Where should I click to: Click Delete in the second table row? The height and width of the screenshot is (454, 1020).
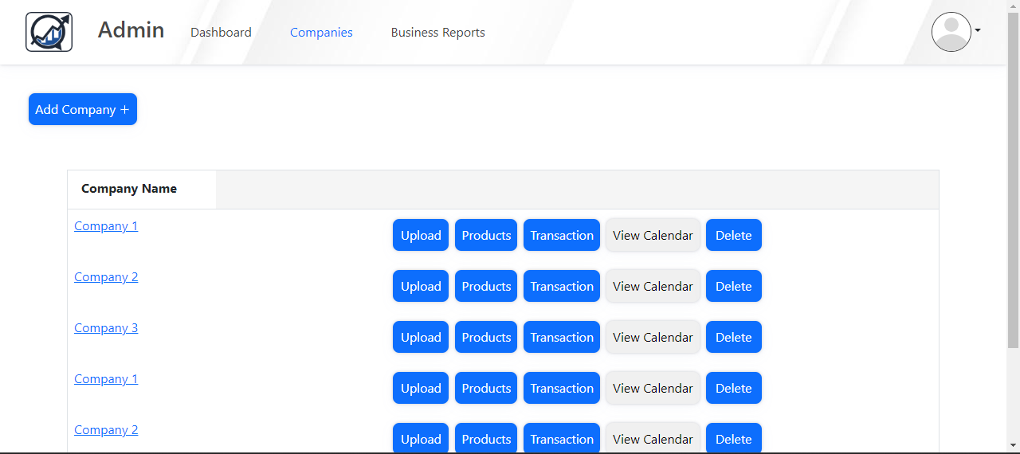tap(733, 286)
